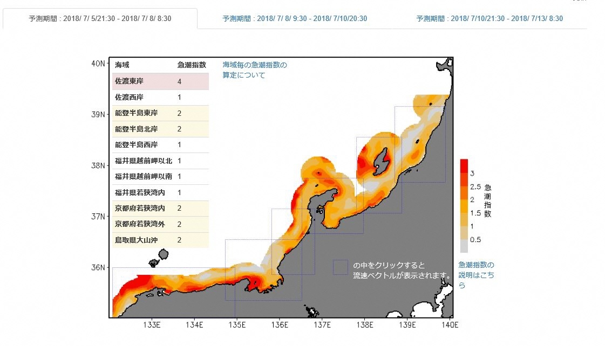605x346 pixels.
Task: Click the 急潮指数 column header
Action: [192, 65]
